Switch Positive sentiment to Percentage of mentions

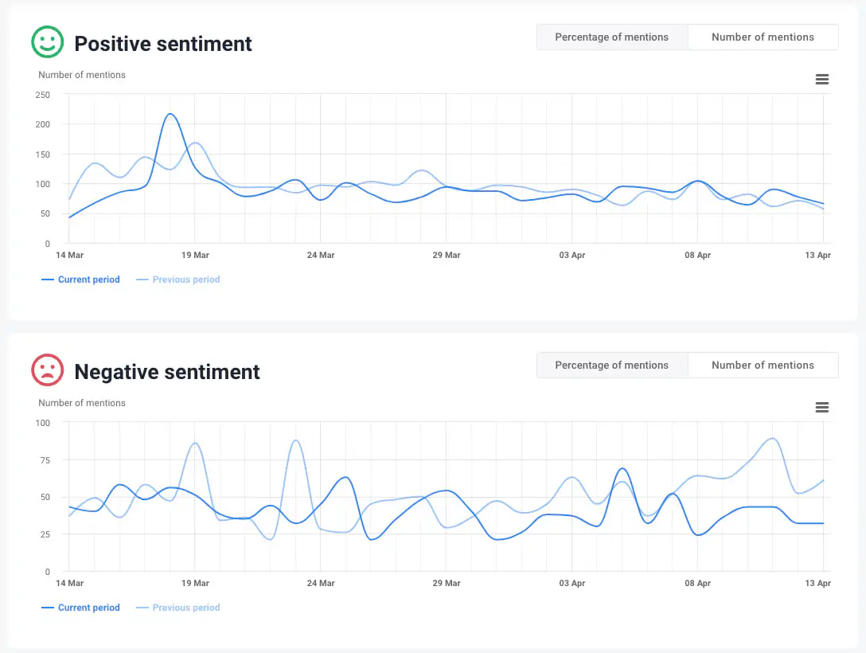click(612, 37)
